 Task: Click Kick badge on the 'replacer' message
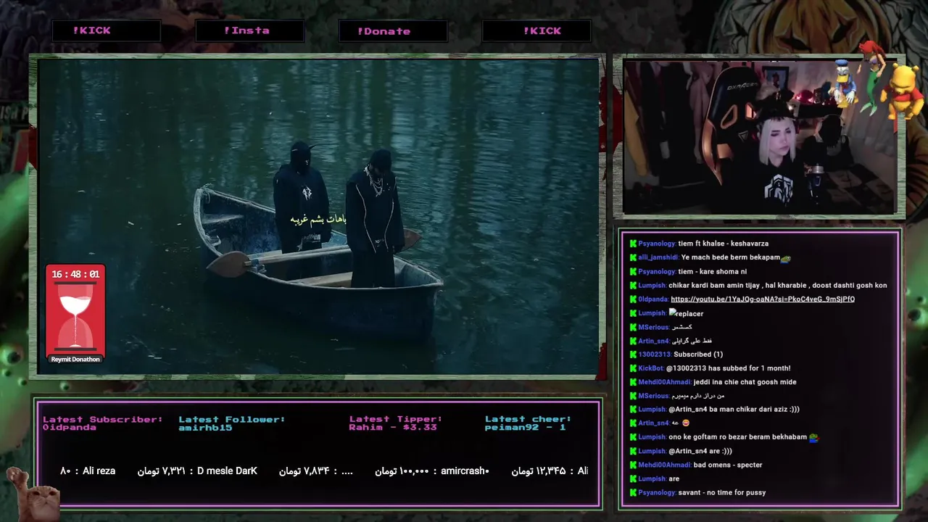633,313
